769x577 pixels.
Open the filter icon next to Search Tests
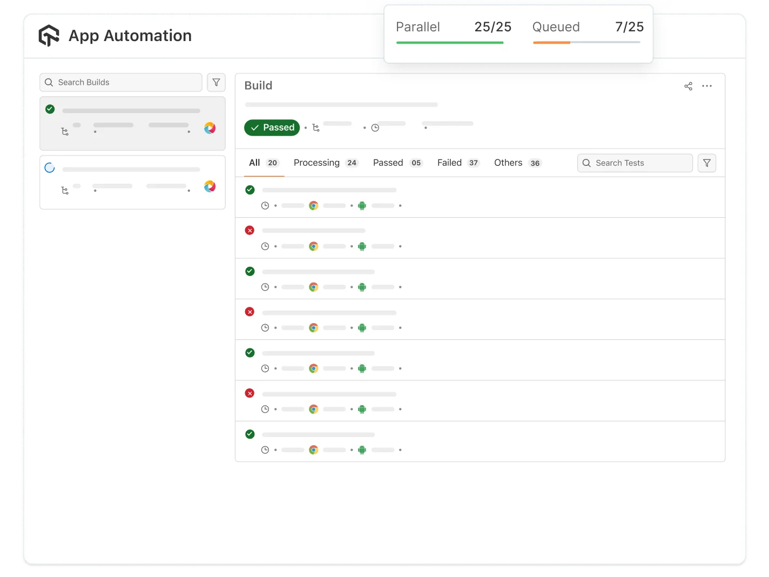[707, 163]
